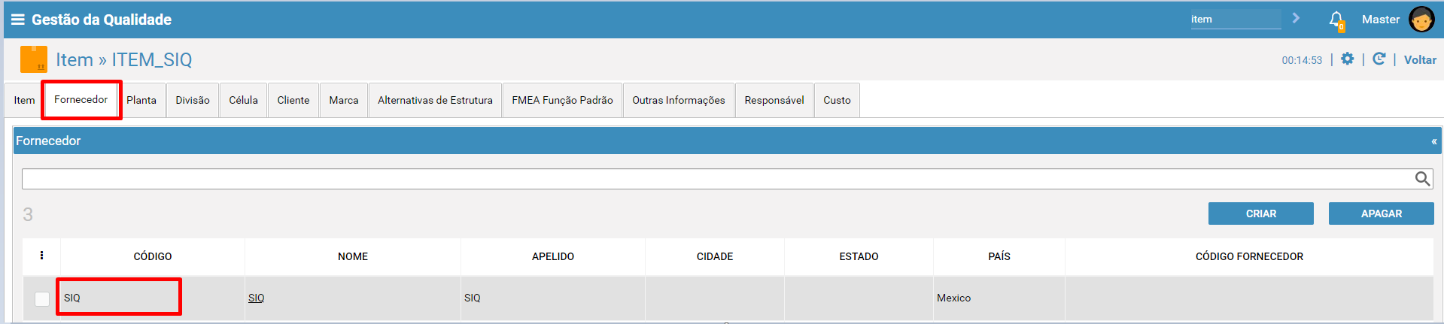The width and height of the screenshot is (1444, 324).
Task: Open the Custo tab
Action: pyautogui.click(x=837, y=100)
